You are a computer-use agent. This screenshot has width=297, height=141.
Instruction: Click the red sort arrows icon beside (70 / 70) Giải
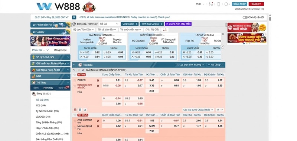tap(165, 30)
